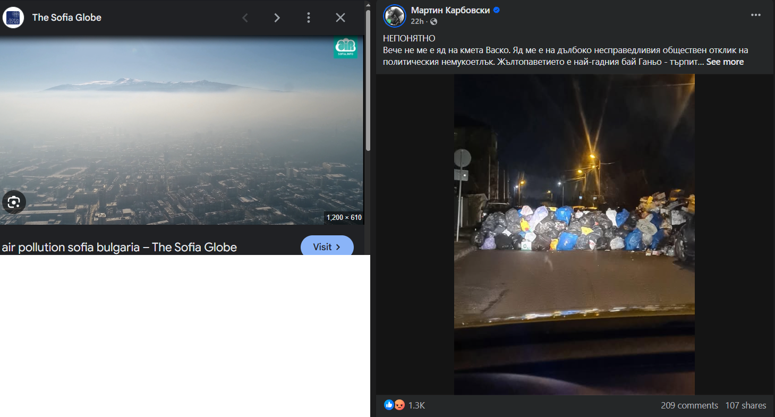This screenshot has width=775, height=417.
Task: Open the 209 comments
Action: click(x=689, y=405)
